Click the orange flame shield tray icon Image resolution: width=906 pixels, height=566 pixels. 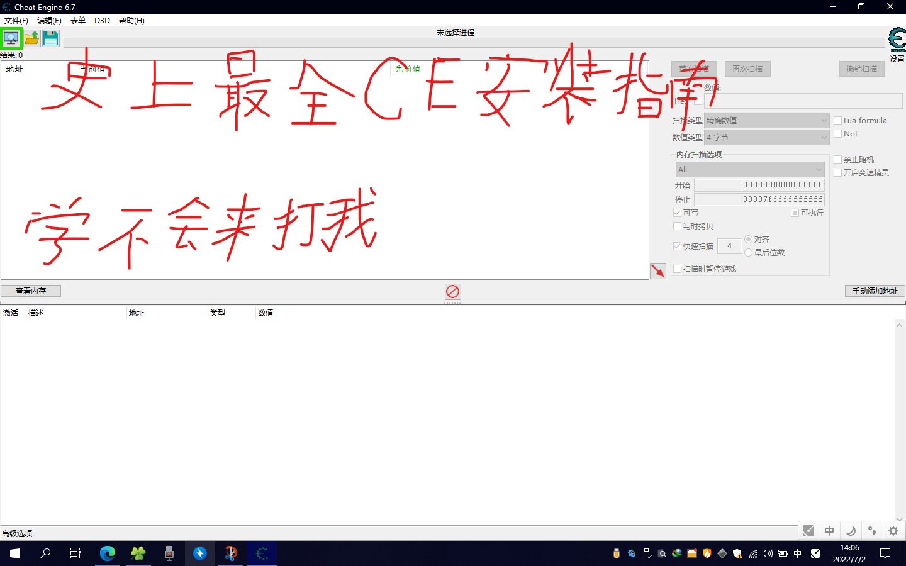point(707,553)
